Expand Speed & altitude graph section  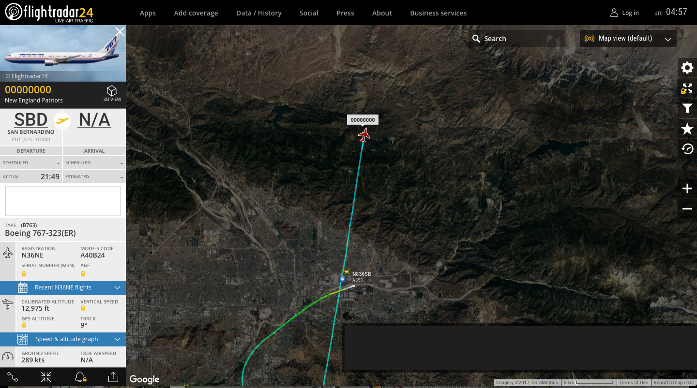(63, 339)
